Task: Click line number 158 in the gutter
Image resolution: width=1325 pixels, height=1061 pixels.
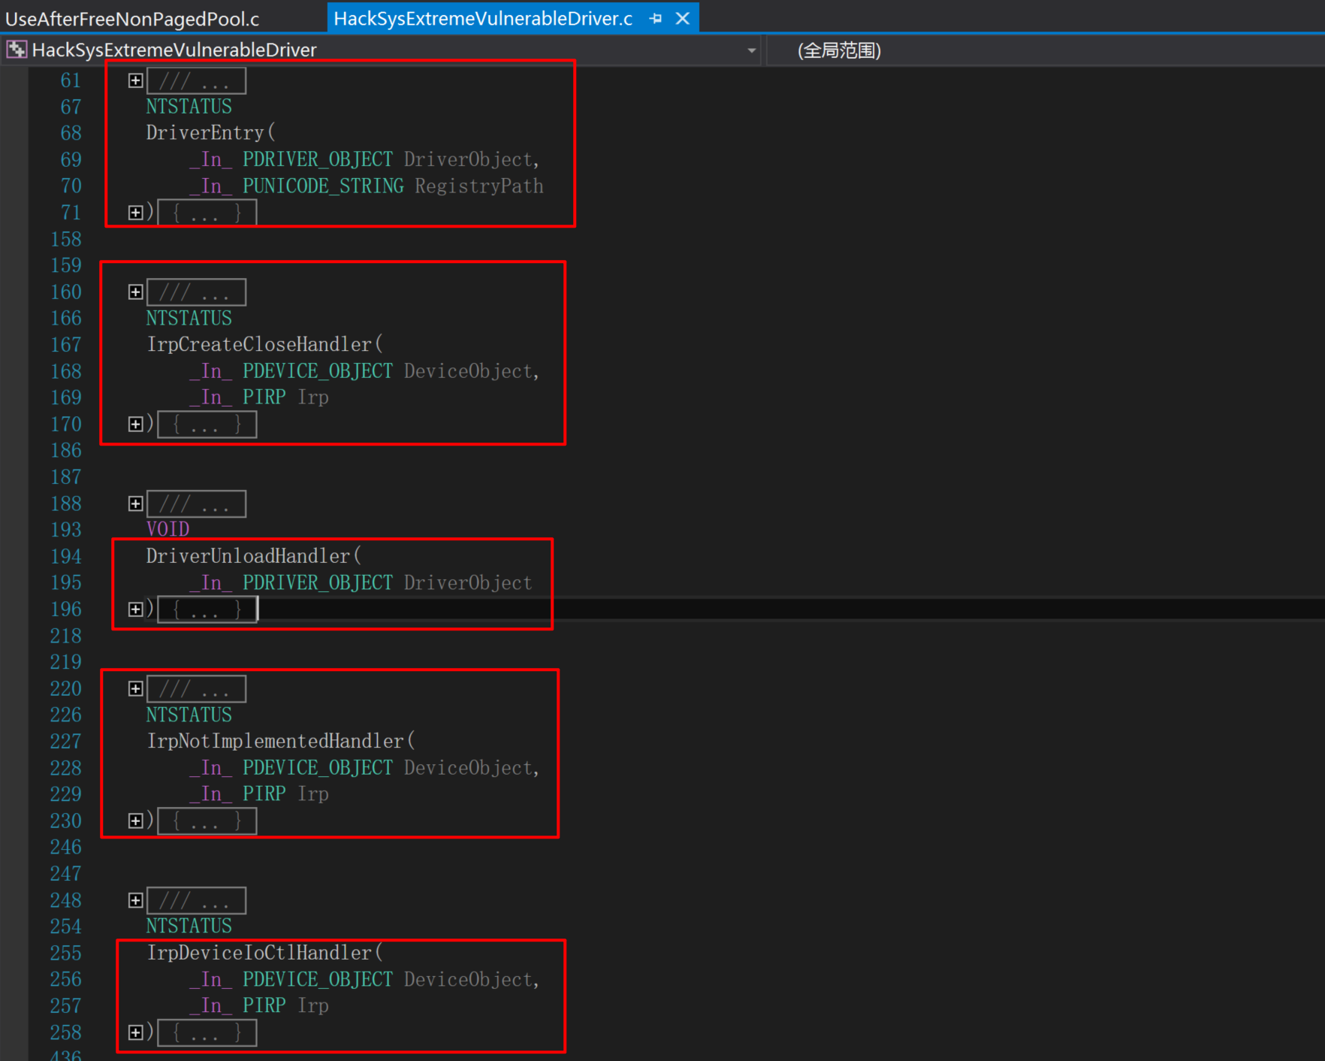Action: (66, 240)
